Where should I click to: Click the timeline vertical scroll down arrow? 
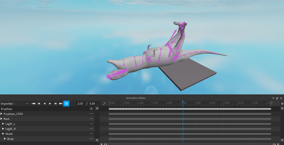[282, 140]
